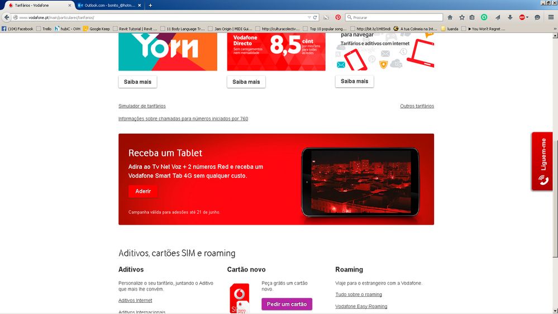Open the You Won't Regret bookmark
The height and width of the screenshot is (314, 558).
[483, 29]
